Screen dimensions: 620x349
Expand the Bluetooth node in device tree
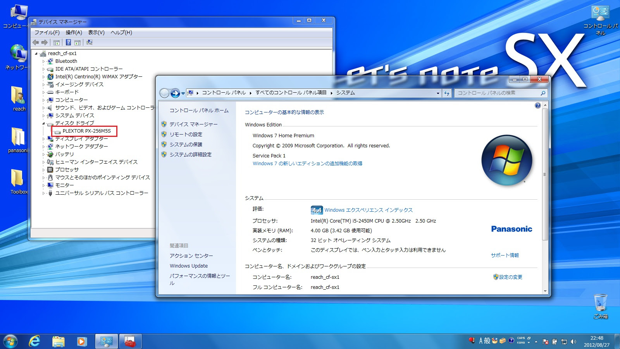[x=43, y=61]
